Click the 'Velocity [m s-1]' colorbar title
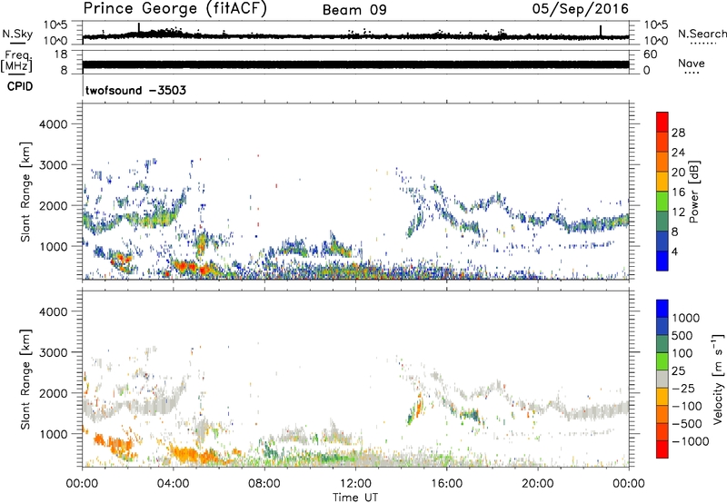The image size is (727, 503). (718, 380)
